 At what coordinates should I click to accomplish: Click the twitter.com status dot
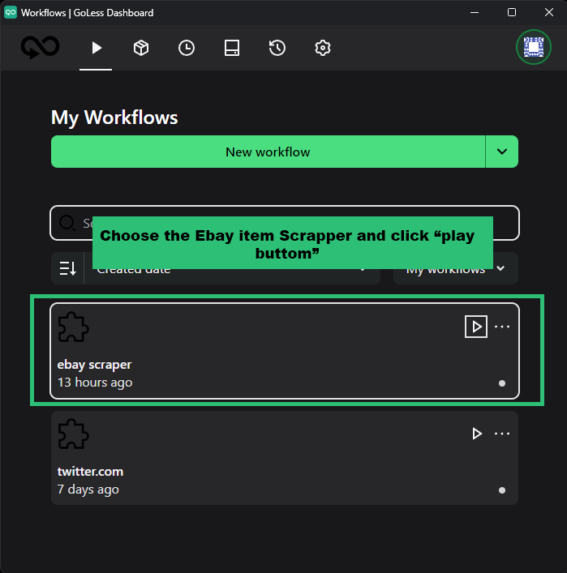pos(502,490)
